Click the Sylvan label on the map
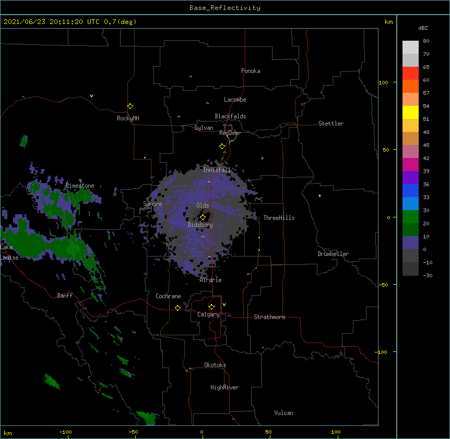Image resolution: width=450 pixels, height=439 pixels. [x=204, y=128]
